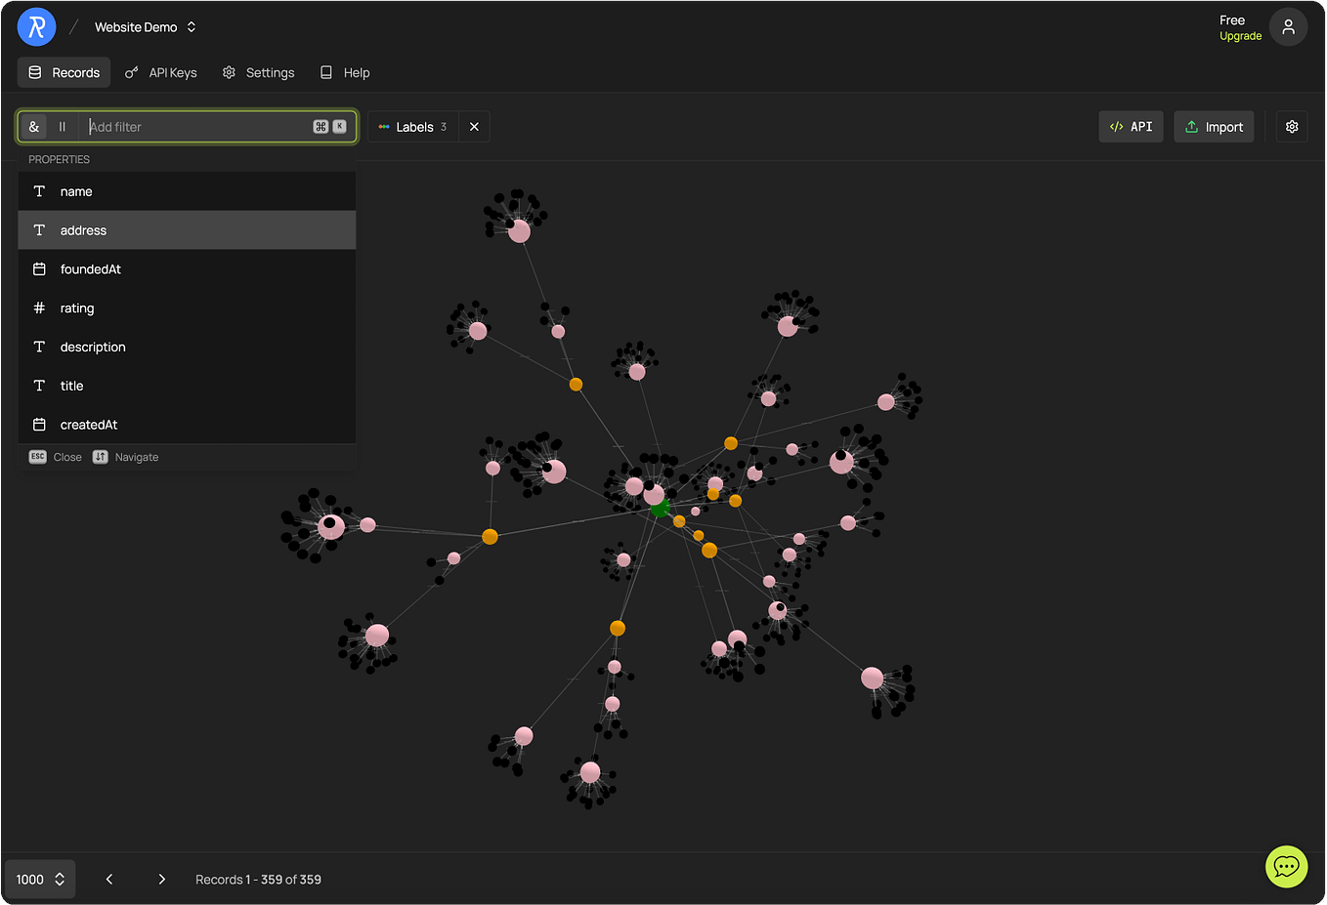Clear the Labels filter with the X
Viewport: 1327px width, 905px height.
coord(474,126)
